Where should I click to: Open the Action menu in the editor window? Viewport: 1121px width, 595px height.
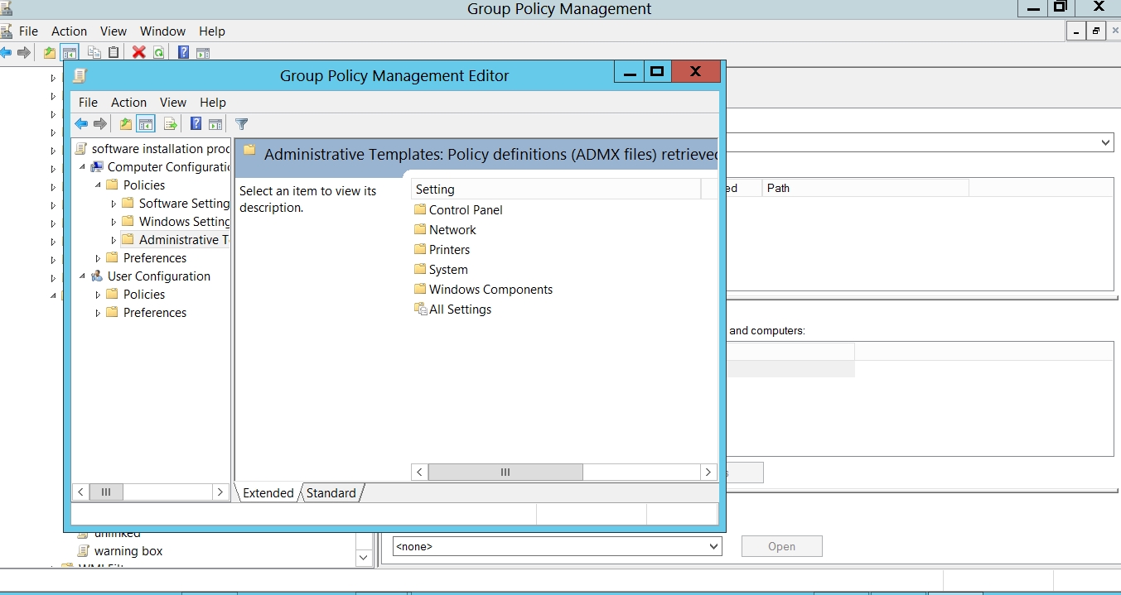tap(128, 103)
